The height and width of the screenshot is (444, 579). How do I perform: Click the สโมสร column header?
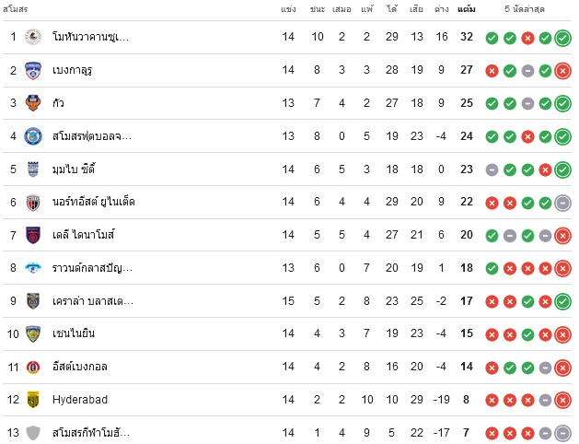click(x=15, y=9)
